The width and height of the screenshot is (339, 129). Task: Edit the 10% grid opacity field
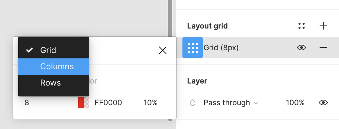coord(151,103)
